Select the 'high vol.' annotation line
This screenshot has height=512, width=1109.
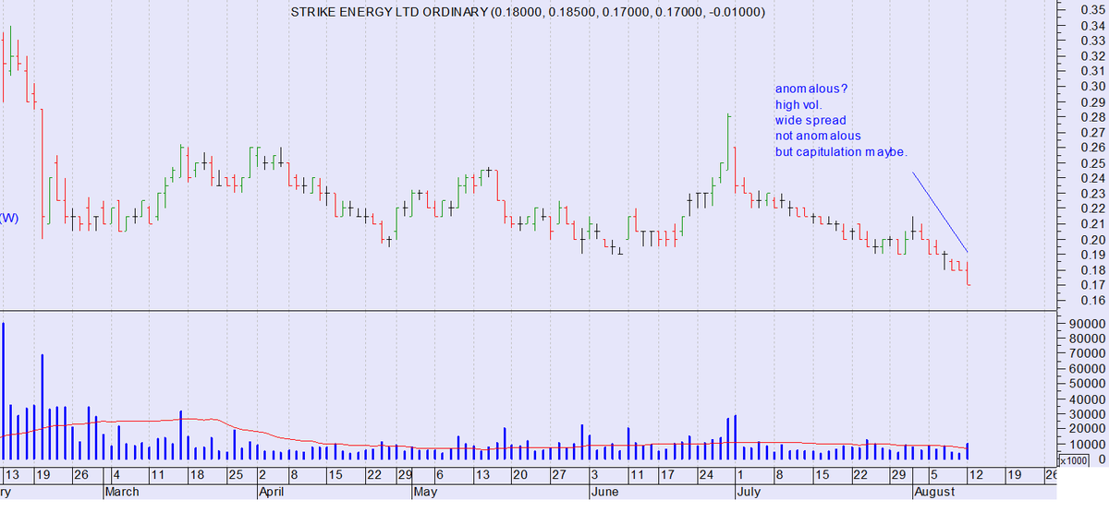point(798,105)
